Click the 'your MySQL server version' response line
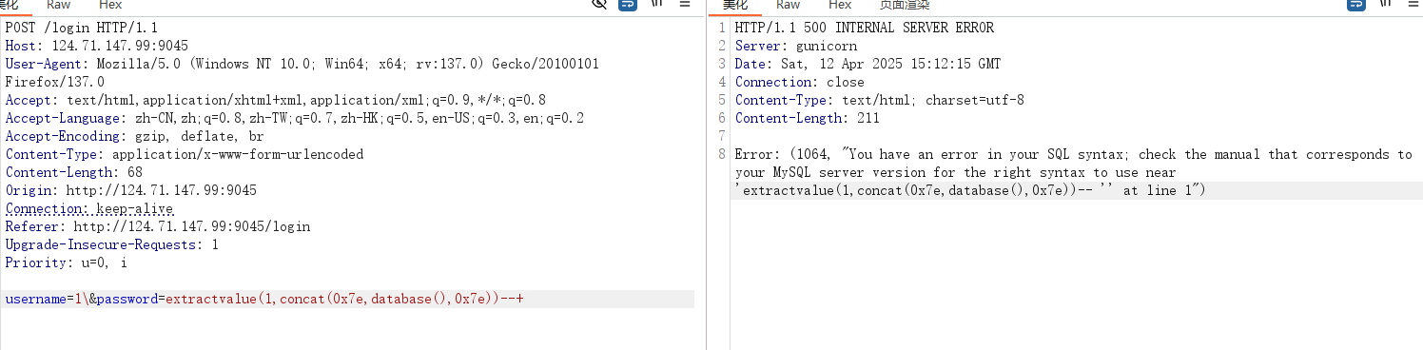 tap(955, 172)
